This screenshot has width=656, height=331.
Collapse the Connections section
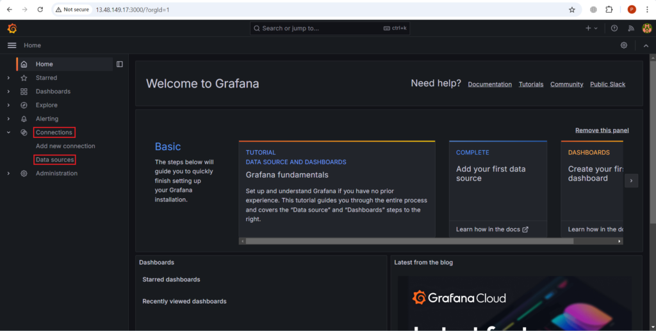8,132
